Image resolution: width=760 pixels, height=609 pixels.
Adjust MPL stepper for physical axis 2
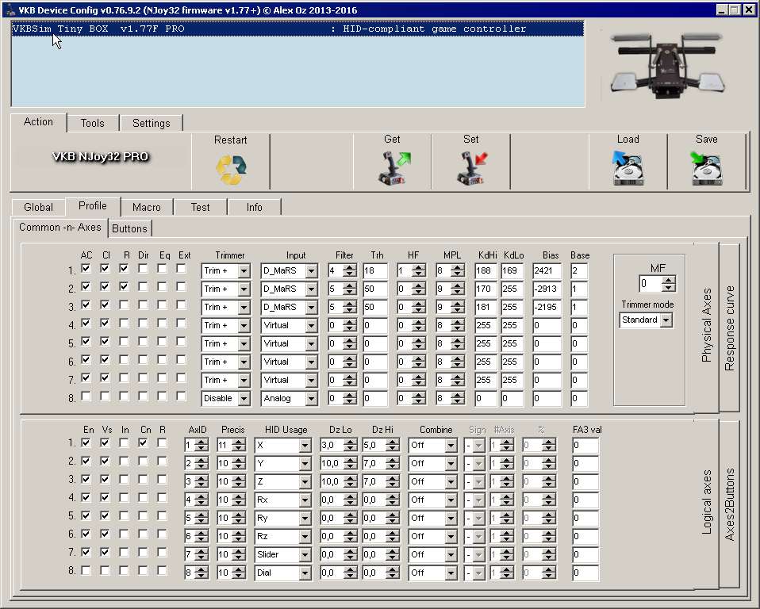click(457, 289)
